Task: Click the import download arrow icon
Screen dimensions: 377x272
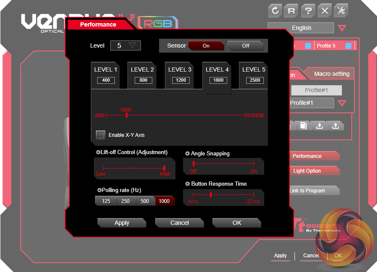Action: [x=319, y=125]
